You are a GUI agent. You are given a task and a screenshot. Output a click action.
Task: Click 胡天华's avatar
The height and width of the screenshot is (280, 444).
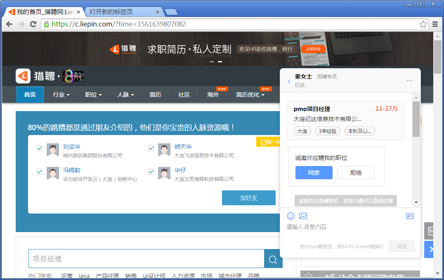pyautogui.click(x=164, y=149)
